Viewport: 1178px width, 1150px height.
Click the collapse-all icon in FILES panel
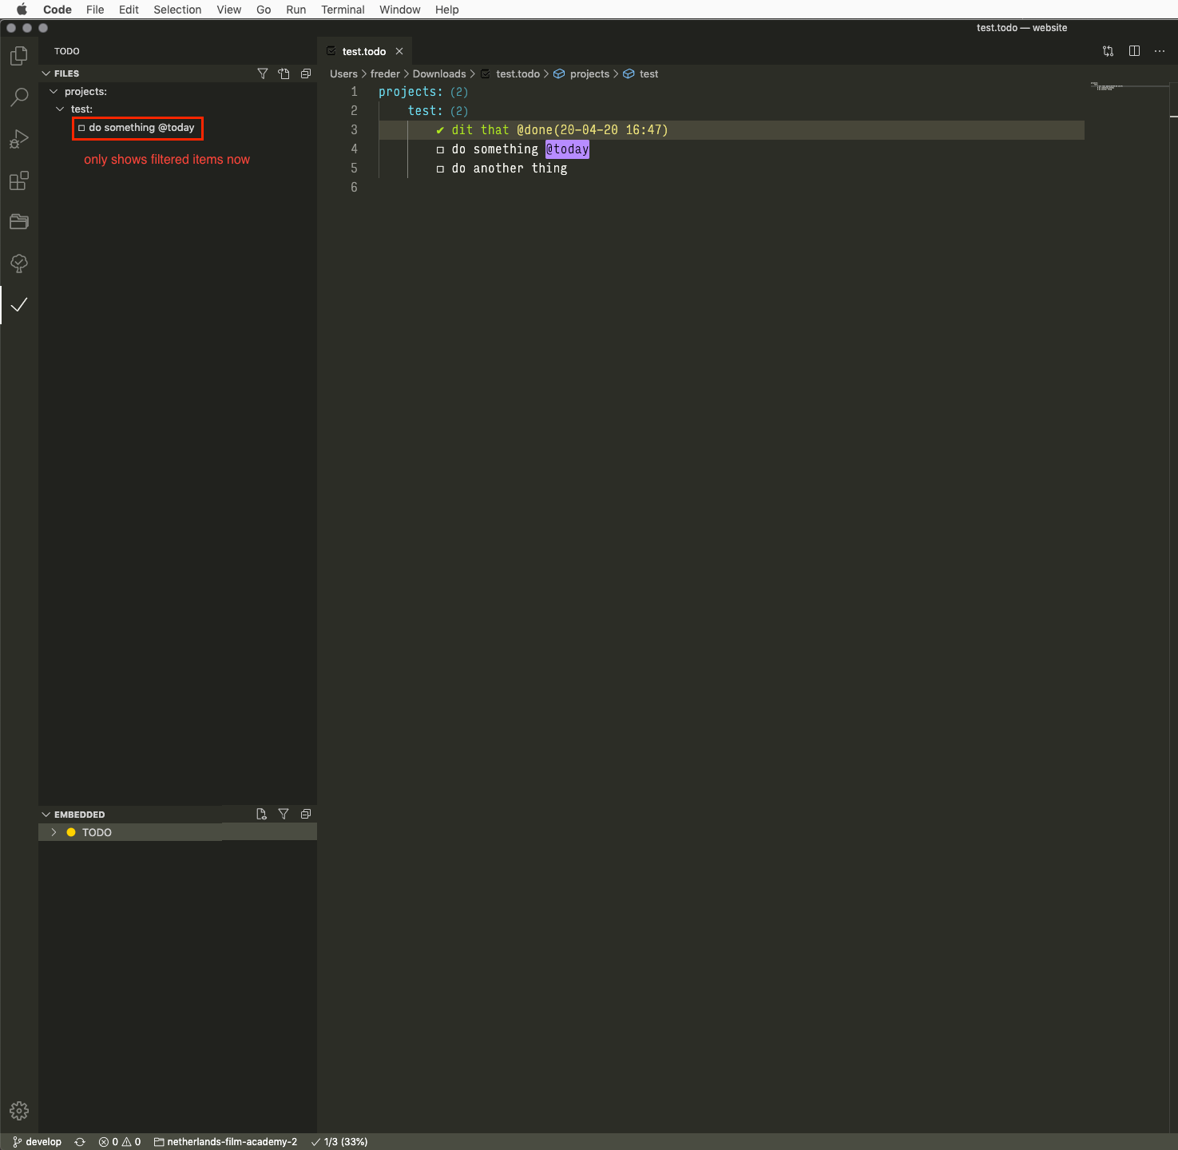(x=306, y=73)
